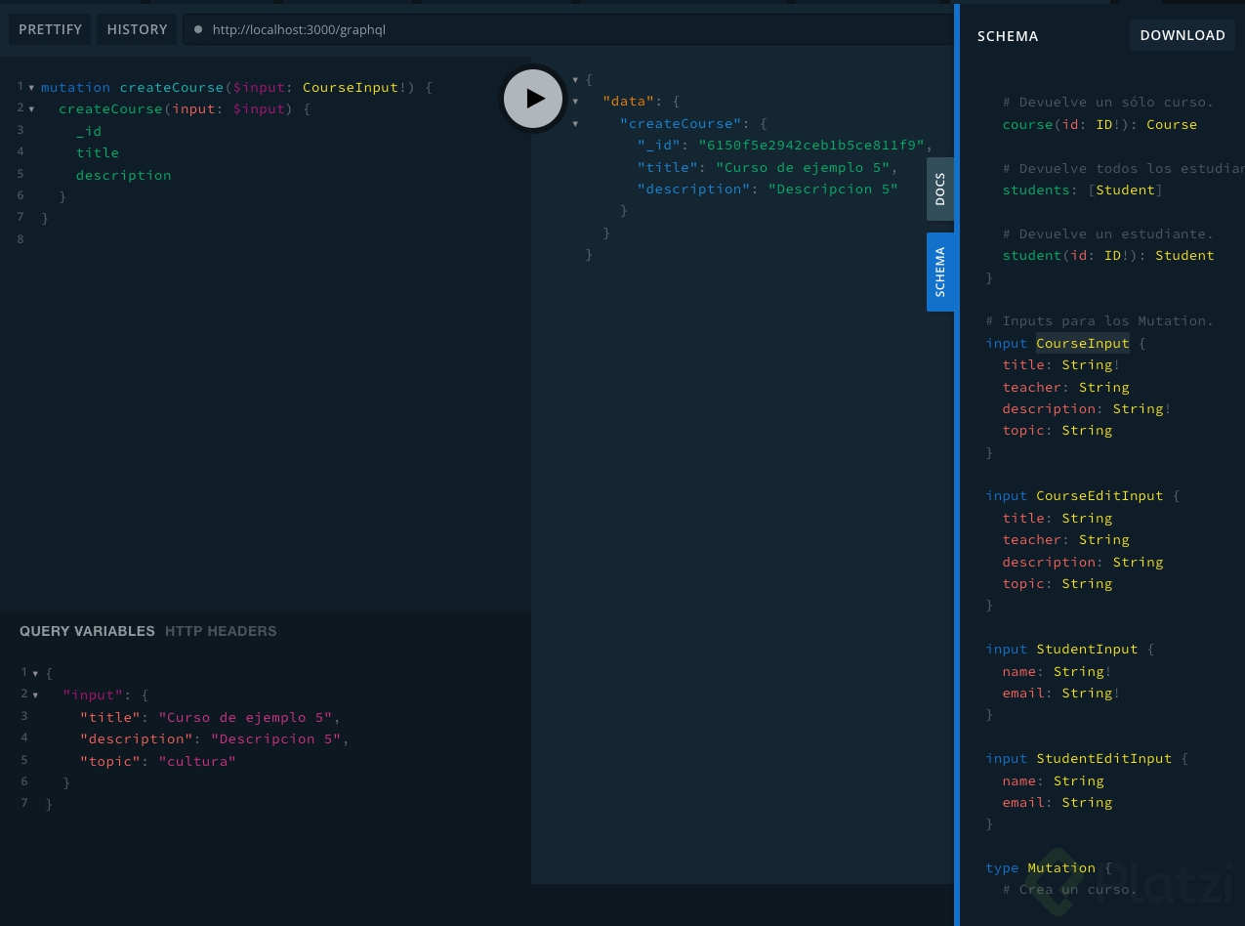The image size is (1245, 926).
Task: Open the SCHEMA side panel
Action: tap(939, 271)
